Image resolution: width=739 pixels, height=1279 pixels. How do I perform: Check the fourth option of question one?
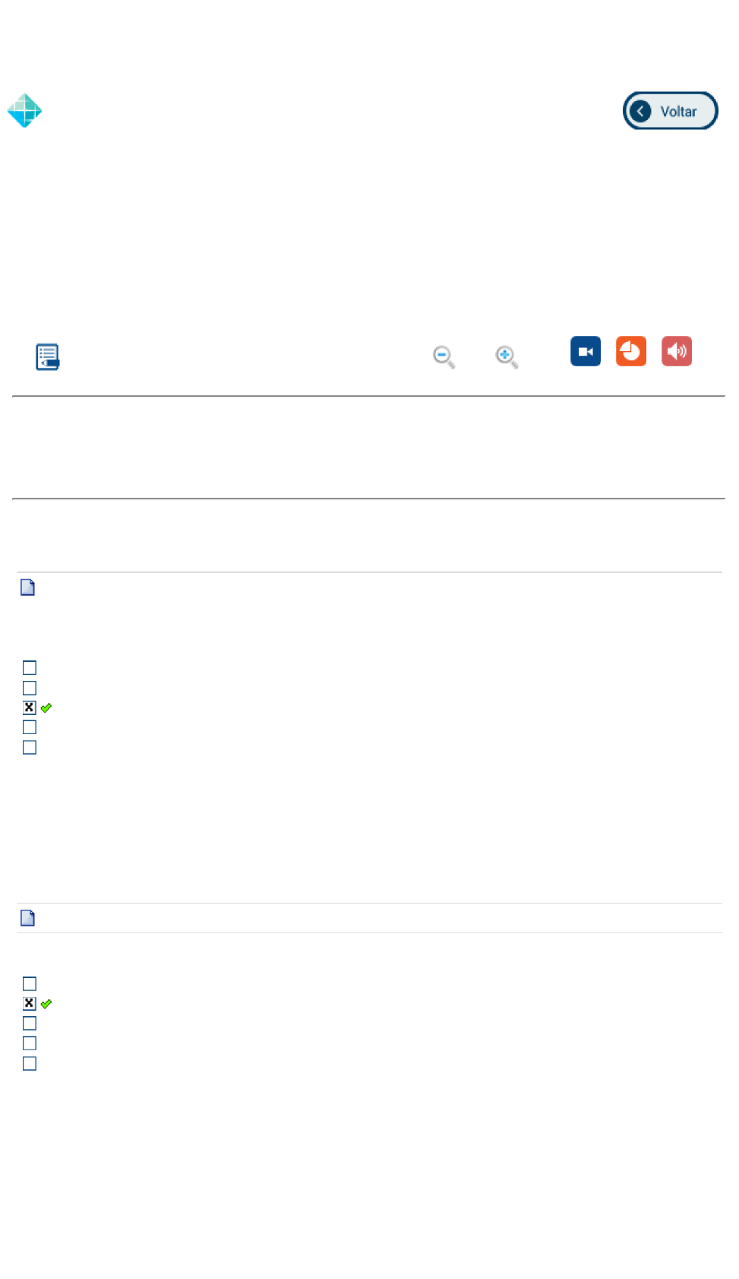[x=30, y=727]
